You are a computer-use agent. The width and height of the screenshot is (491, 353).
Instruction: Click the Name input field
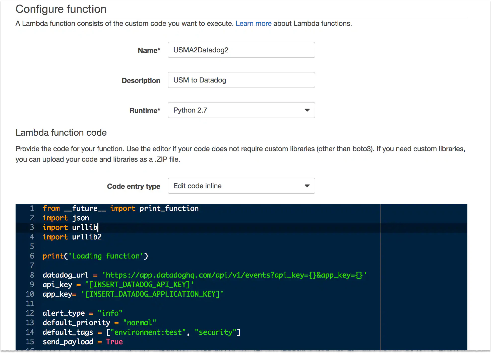(241, 50)
